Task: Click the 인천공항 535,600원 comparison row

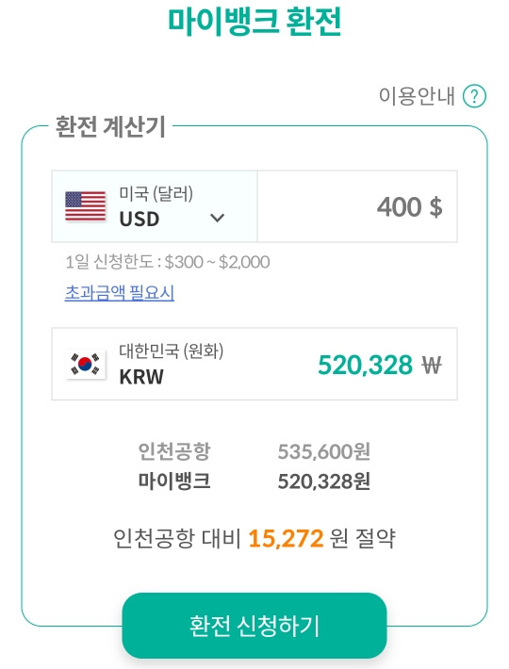Action: [254, 451]
